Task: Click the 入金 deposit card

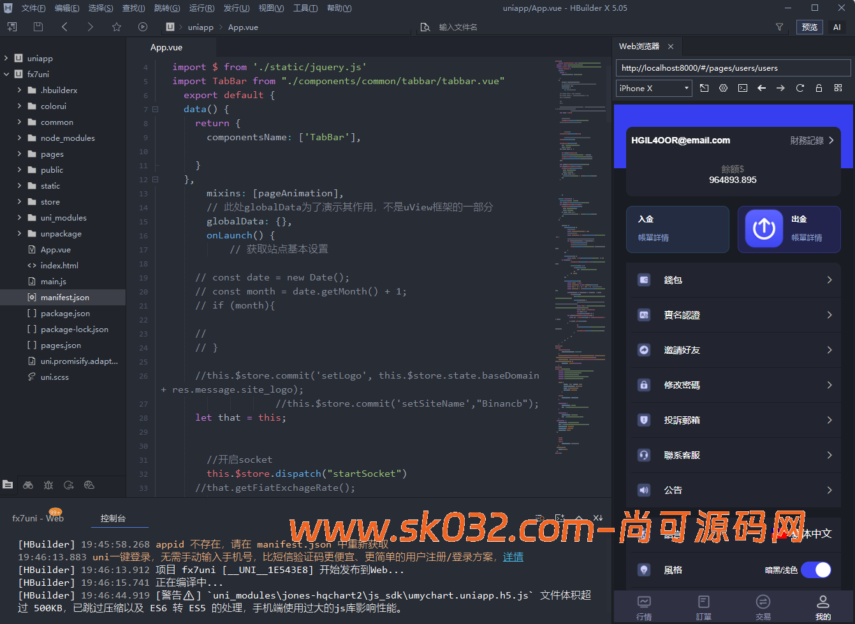Action: (678, 229)
